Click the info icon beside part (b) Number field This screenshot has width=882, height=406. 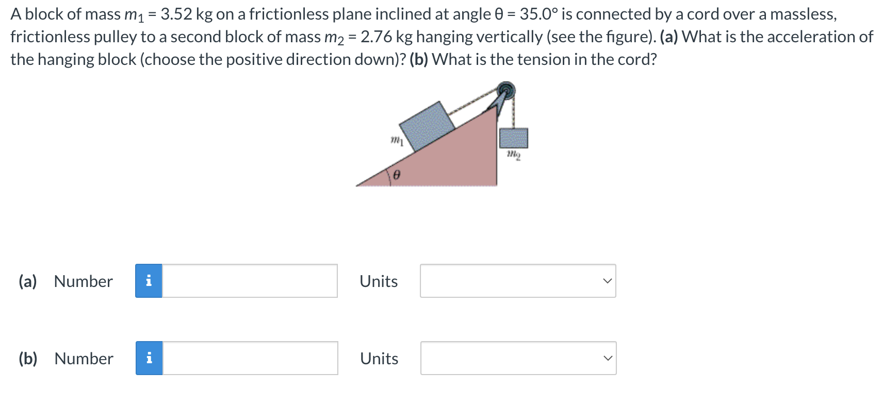point(150,358)
